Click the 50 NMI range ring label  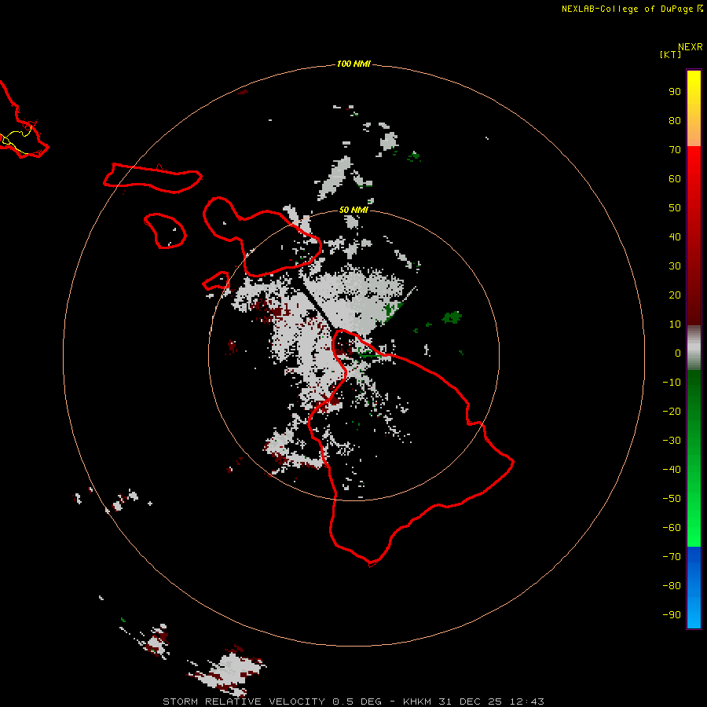[x=353, y=210]
